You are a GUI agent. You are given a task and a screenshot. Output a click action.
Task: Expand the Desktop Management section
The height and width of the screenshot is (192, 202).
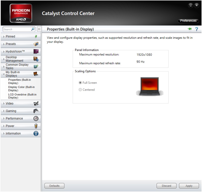click(x=21, y=59)
